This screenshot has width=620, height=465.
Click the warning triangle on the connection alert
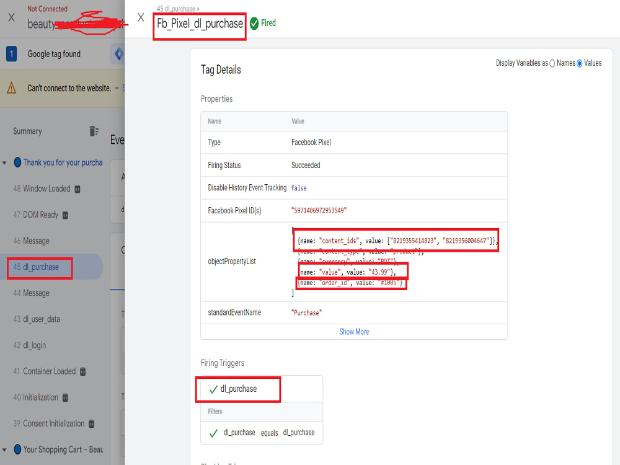tap(11, 88)
